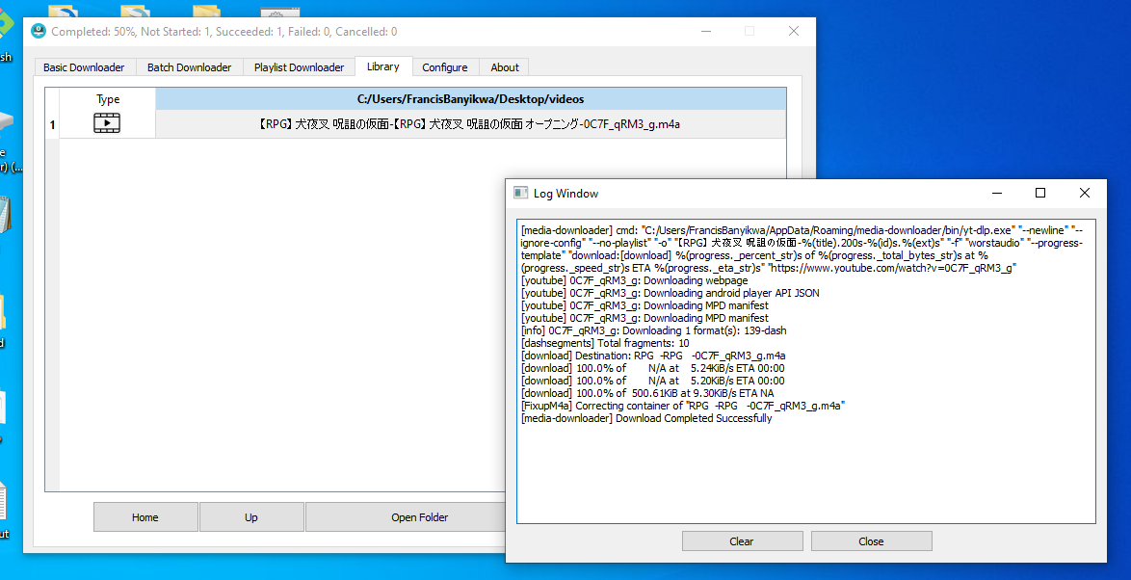Select the 0C7F_qRM3_g.m4a file entry

(470, 124)
